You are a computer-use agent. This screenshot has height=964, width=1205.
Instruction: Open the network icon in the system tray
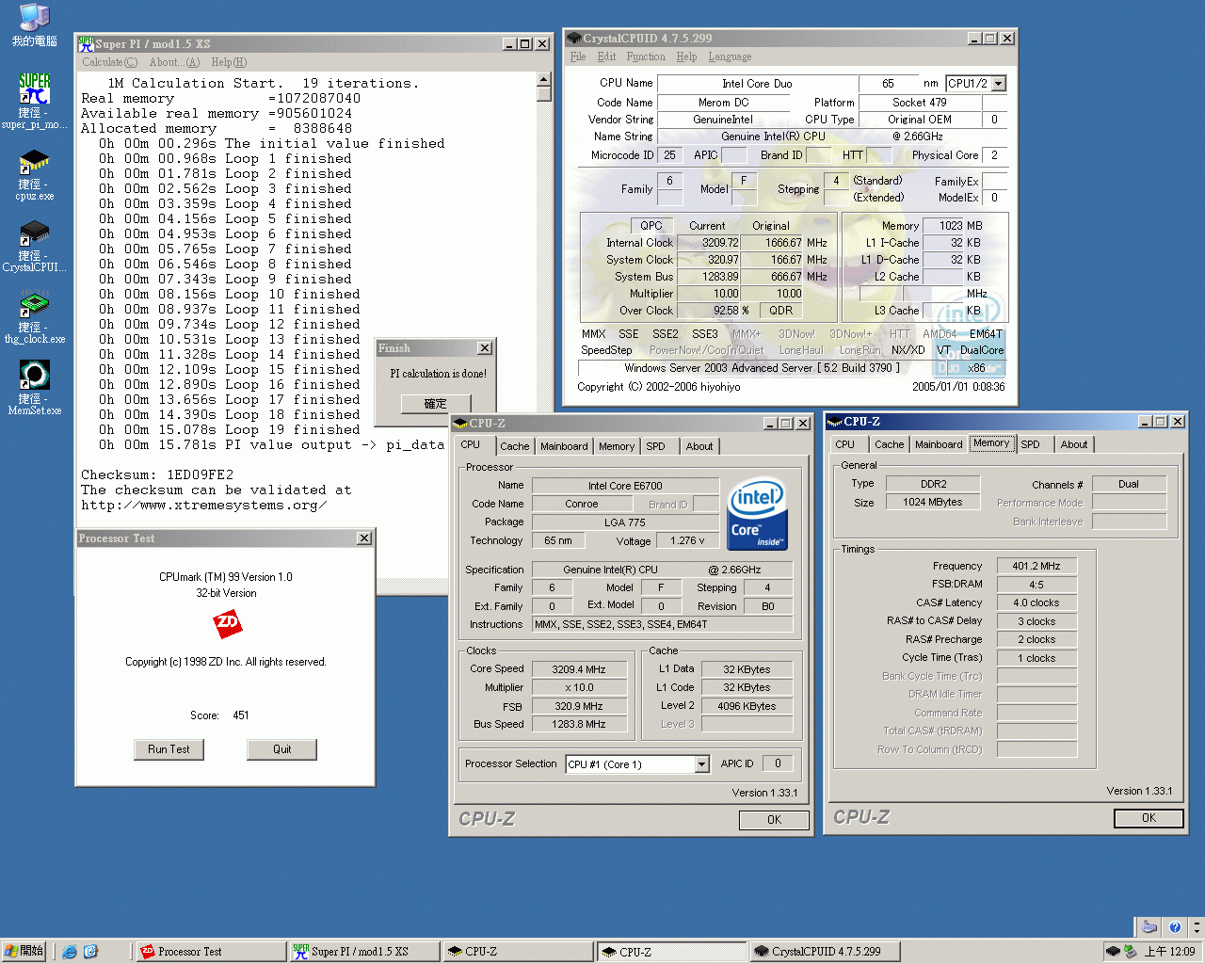[x=1131, y=952]
